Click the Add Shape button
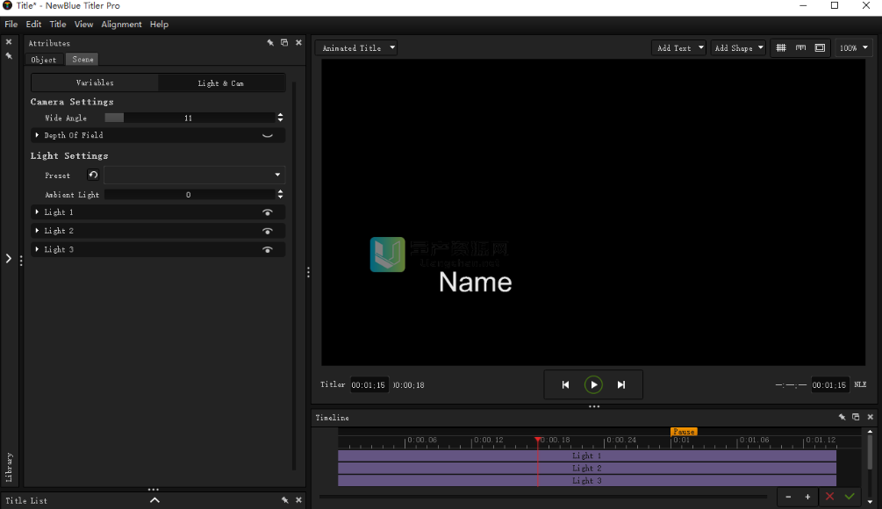This screenshot has width=882, height=509. 734,47
